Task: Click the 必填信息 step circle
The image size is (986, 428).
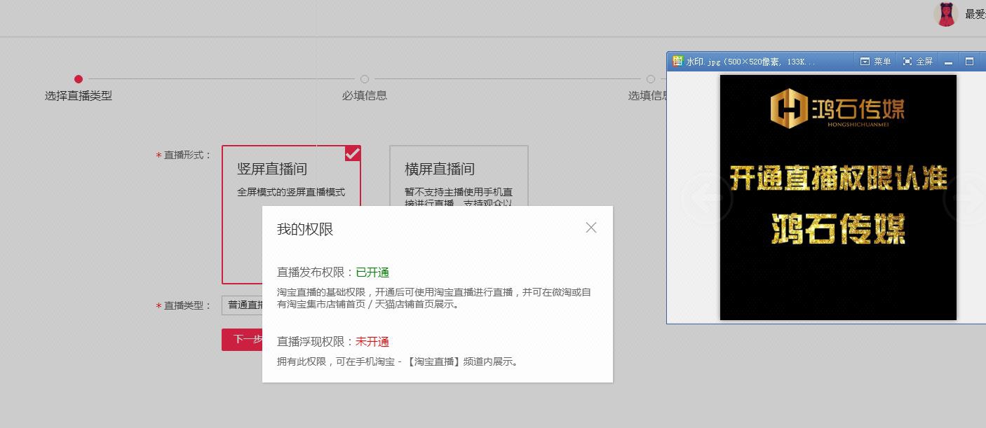Action: click(x=365, y=79)
